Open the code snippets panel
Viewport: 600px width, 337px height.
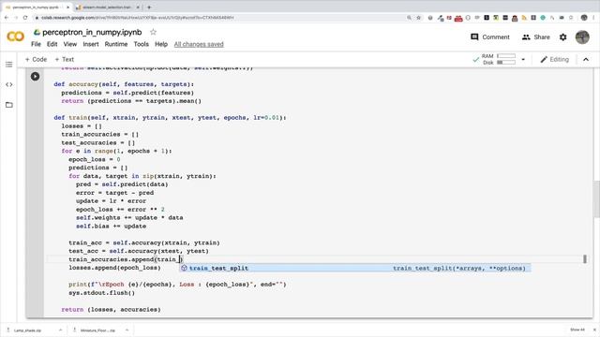tap(9, 84)
